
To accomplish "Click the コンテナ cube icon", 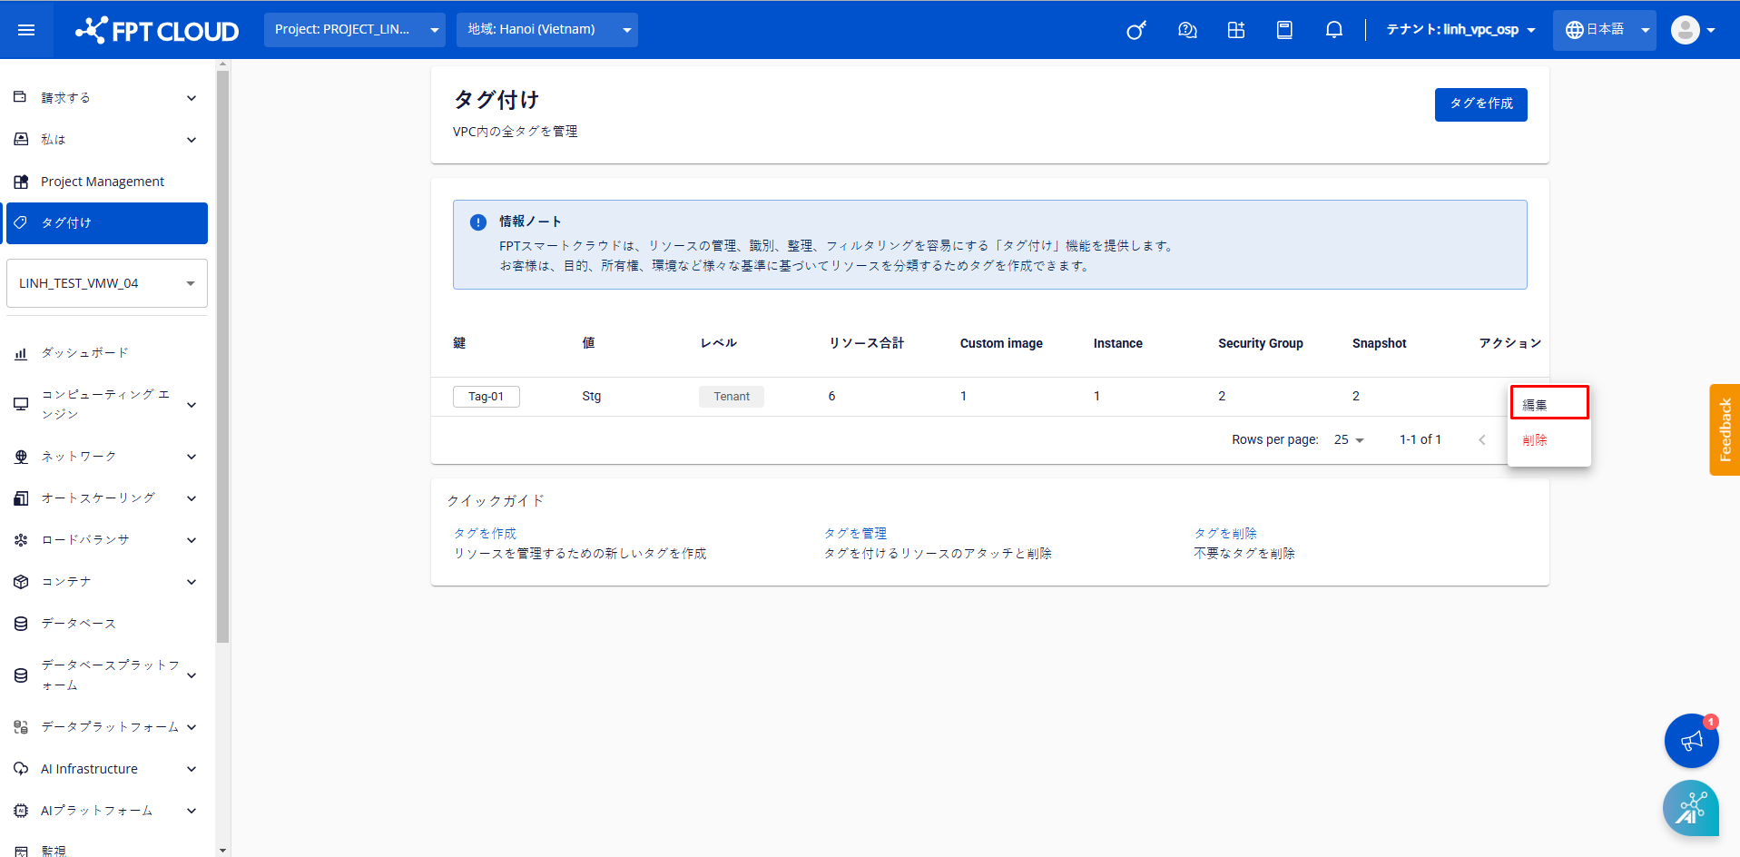I will [x=21, y=582].
